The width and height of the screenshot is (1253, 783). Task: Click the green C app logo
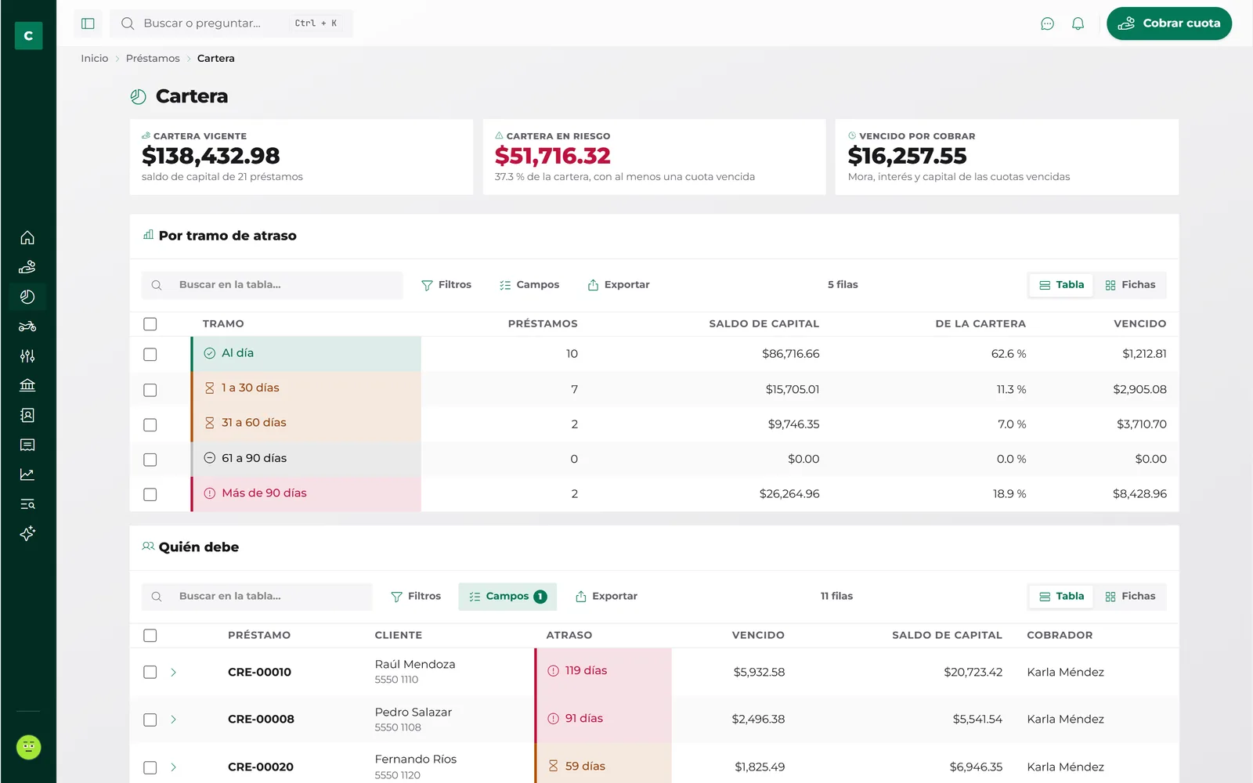28,35
